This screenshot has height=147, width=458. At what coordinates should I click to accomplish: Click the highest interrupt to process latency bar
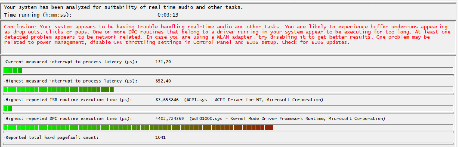click(228, 89)
